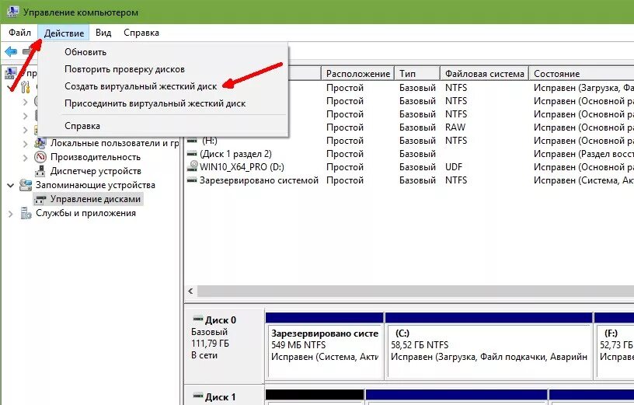The height and width of the screenshot is (405, 634).
Task: Click the Управление дисками icon
Action: [x=40, y=199]
